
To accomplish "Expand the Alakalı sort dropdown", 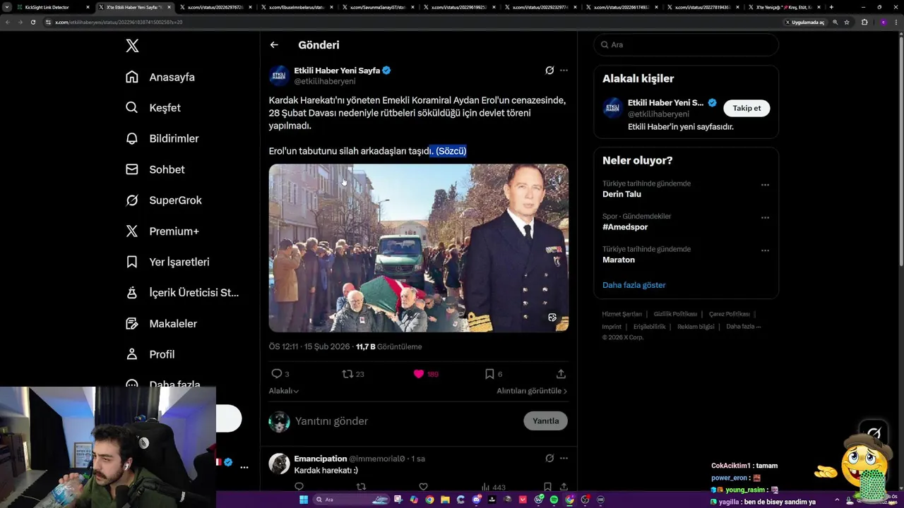I will (284, 391).
